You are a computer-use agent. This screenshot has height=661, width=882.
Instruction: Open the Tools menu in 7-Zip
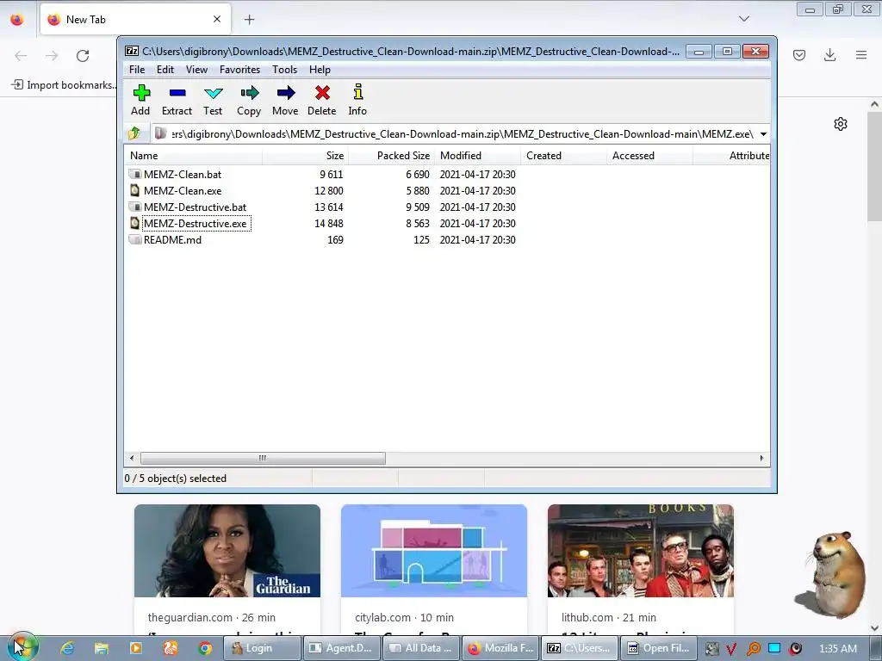coord(284,70)
